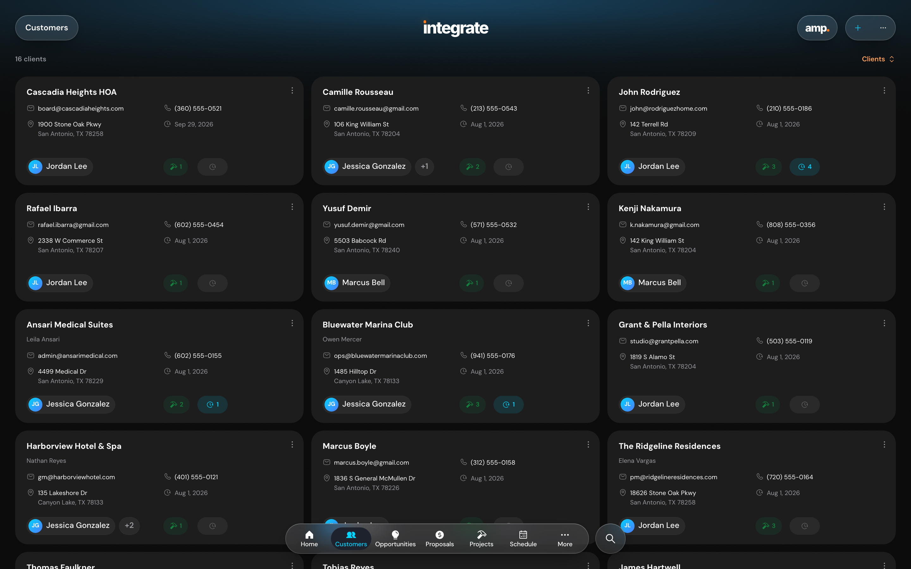Select the Customers tab in bottom navigation
The height and width of the screenshot is (569, 911).
351,539
